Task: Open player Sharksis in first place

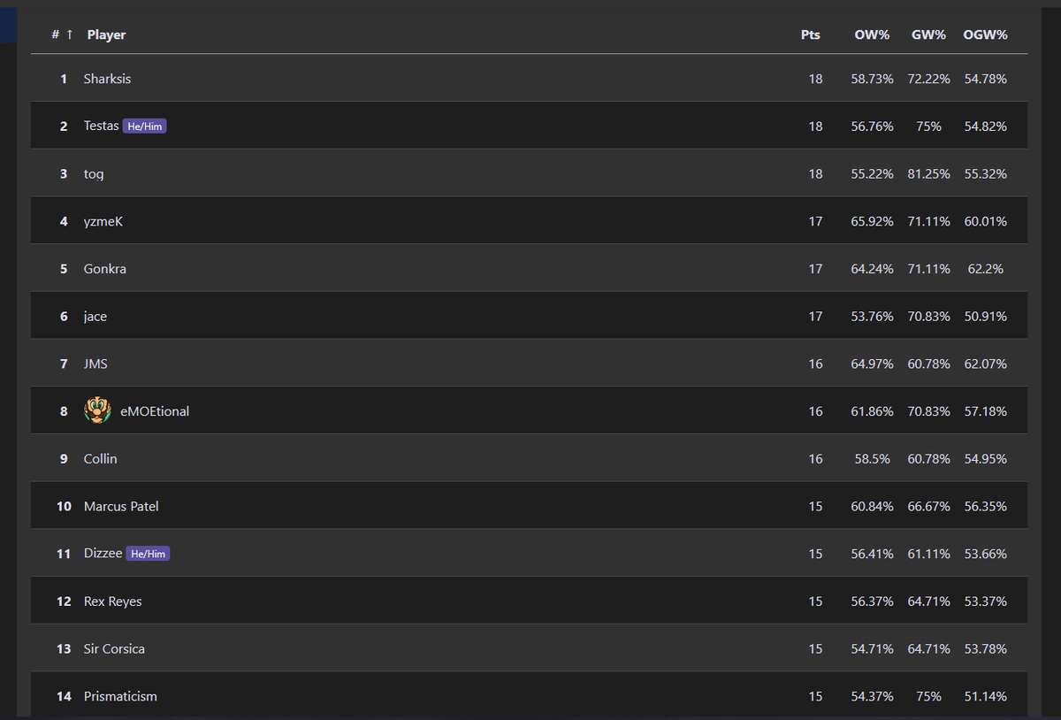Action: 107,79
